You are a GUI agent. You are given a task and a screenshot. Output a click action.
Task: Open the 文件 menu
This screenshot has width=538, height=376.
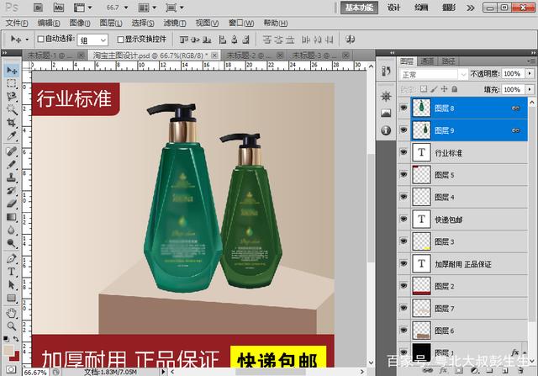[x=17, y=23]
